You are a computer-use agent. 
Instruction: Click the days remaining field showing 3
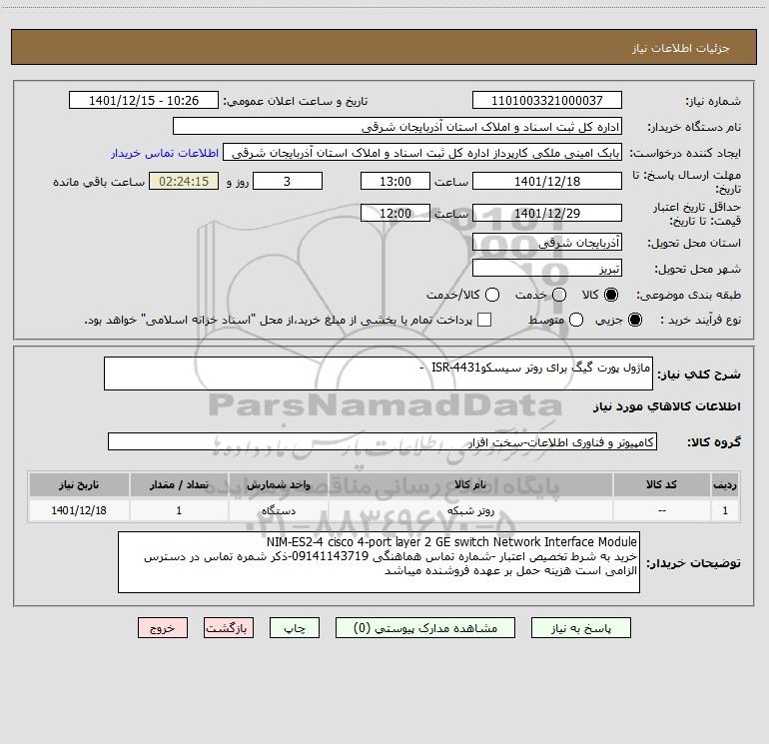(x=288, y=181)
